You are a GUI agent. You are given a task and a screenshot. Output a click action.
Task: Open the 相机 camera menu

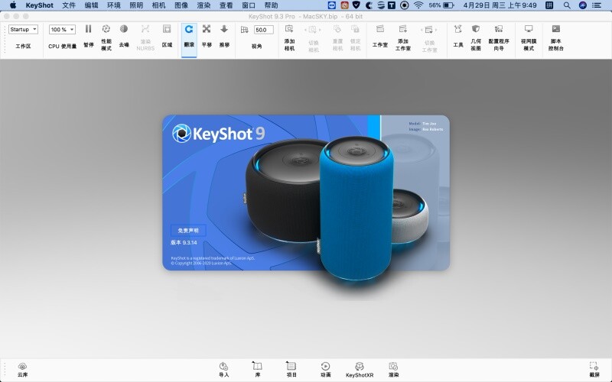pyautogui.click(x=158, y=5)
